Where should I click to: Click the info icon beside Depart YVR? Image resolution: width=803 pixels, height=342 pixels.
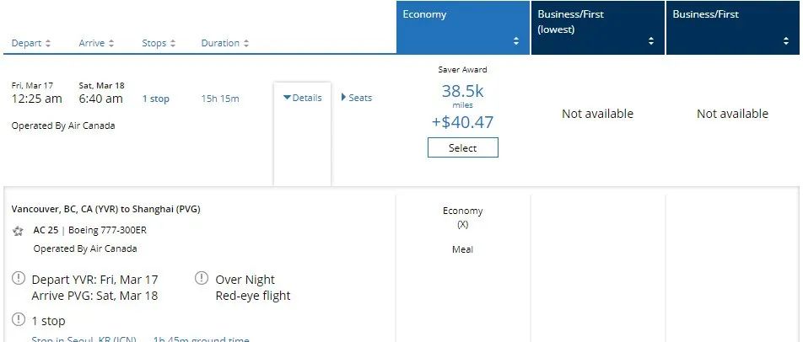point(19,279)
